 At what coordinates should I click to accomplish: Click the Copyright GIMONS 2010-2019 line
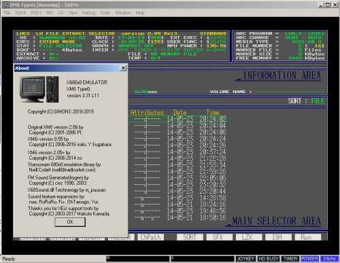(x=61, y=111)
